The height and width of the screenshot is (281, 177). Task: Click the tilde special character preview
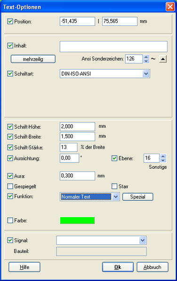153,59
